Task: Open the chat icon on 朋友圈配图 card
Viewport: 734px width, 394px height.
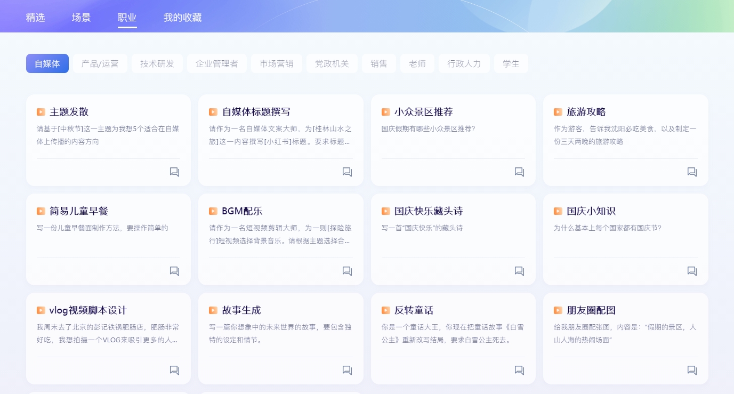Action: [691, 370]
